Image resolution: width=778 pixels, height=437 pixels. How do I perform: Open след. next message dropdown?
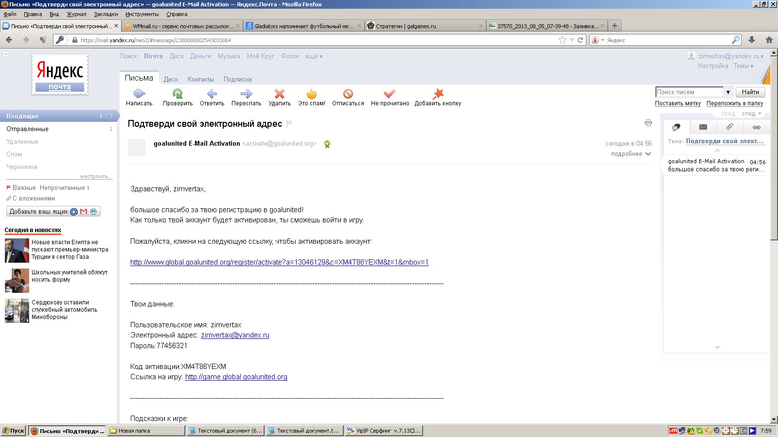(x=752, y=114)
